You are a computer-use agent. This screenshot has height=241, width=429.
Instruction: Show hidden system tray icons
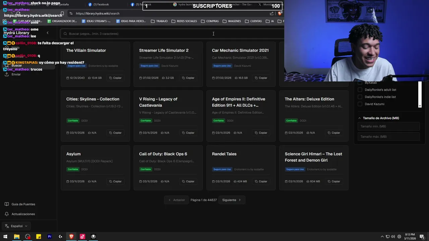382,237
